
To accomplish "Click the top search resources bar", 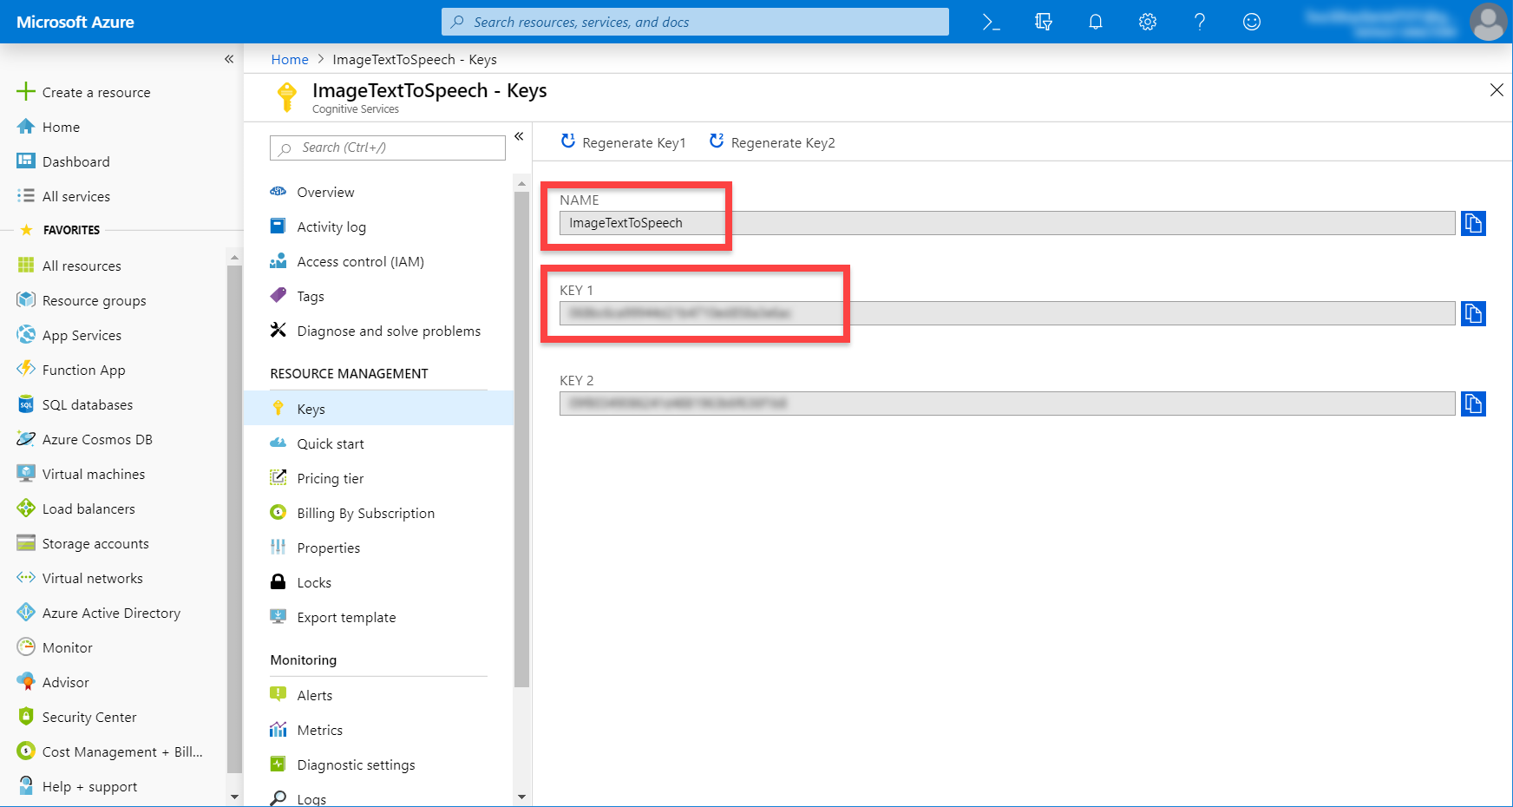I will click(695, 22).
